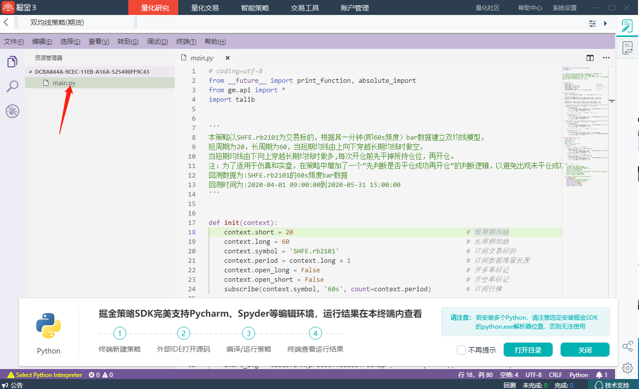Image resolution: width=639 pixels, height=389 pixels.
Task: Click the Python logo in the tip panel
Action: 48,326
